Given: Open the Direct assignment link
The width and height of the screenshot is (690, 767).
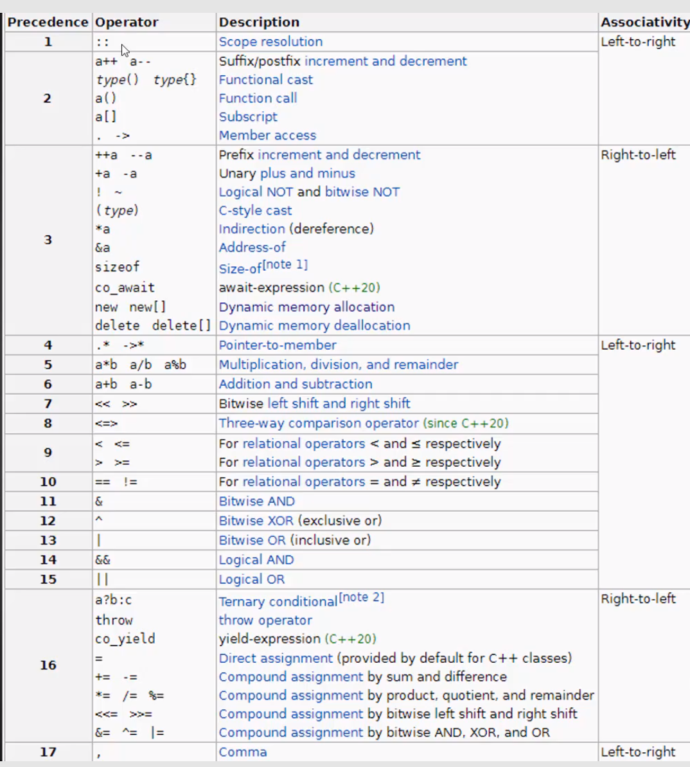Looking at the screenshot, I should pyautogui.click(x=276, y=659).
